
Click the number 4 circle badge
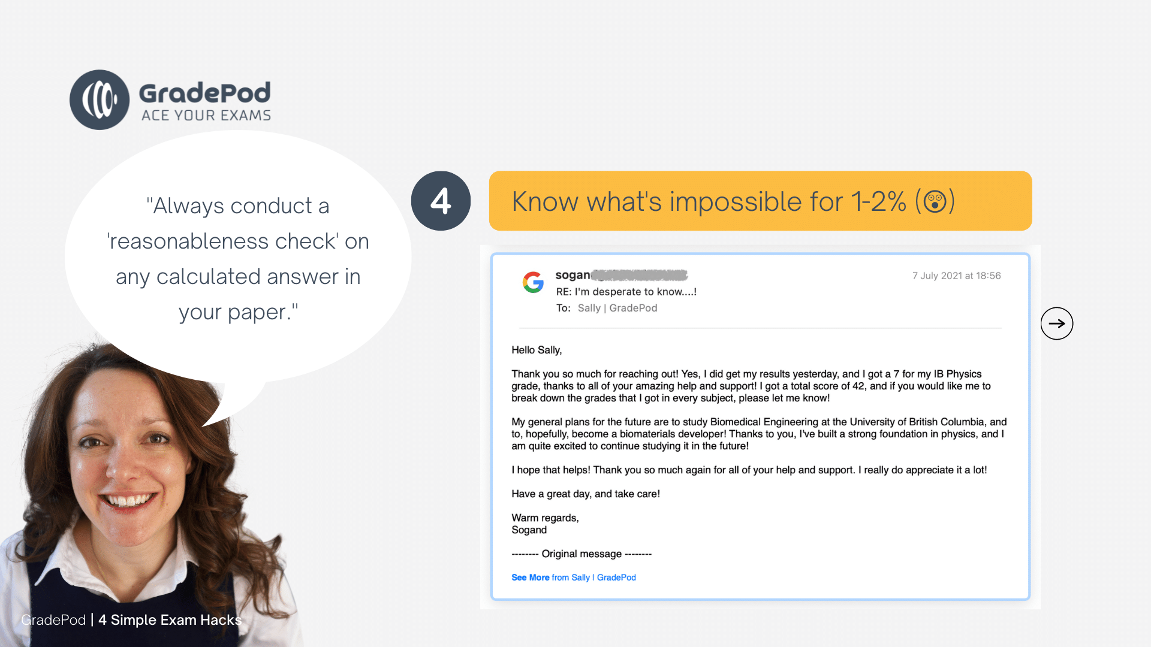pos(441,201)
